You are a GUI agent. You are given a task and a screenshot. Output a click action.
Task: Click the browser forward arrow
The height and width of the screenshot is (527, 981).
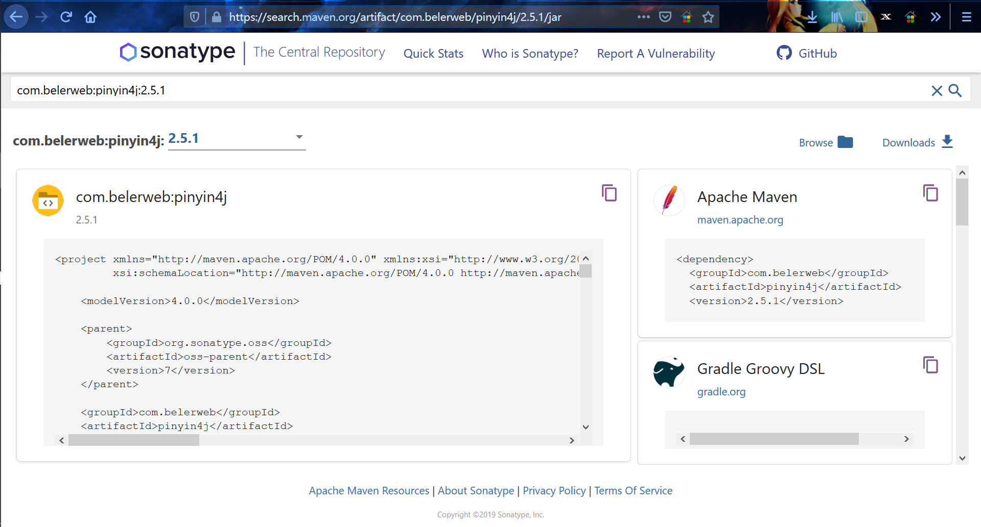(41, 17)
